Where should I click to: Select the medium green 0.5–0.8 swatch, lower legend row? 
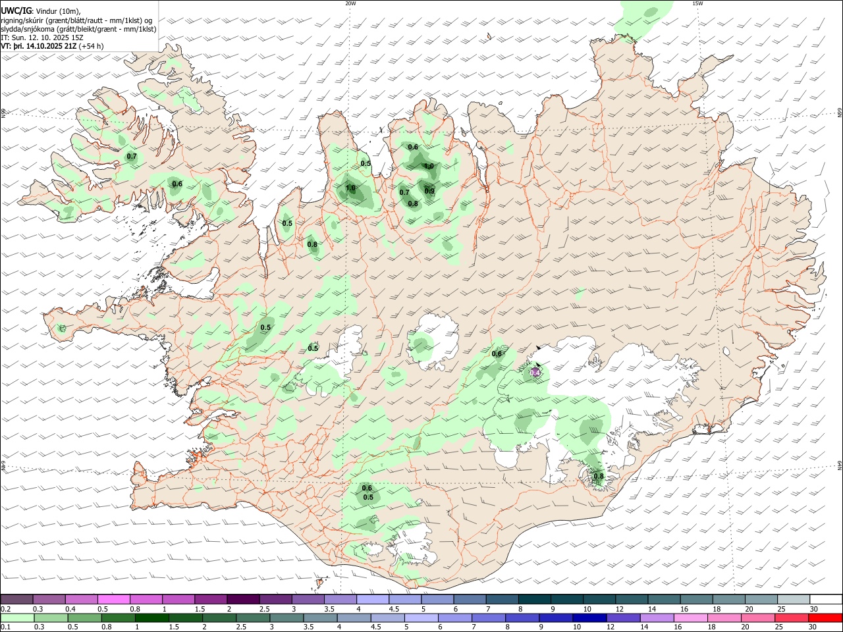(x=84, y=618)
